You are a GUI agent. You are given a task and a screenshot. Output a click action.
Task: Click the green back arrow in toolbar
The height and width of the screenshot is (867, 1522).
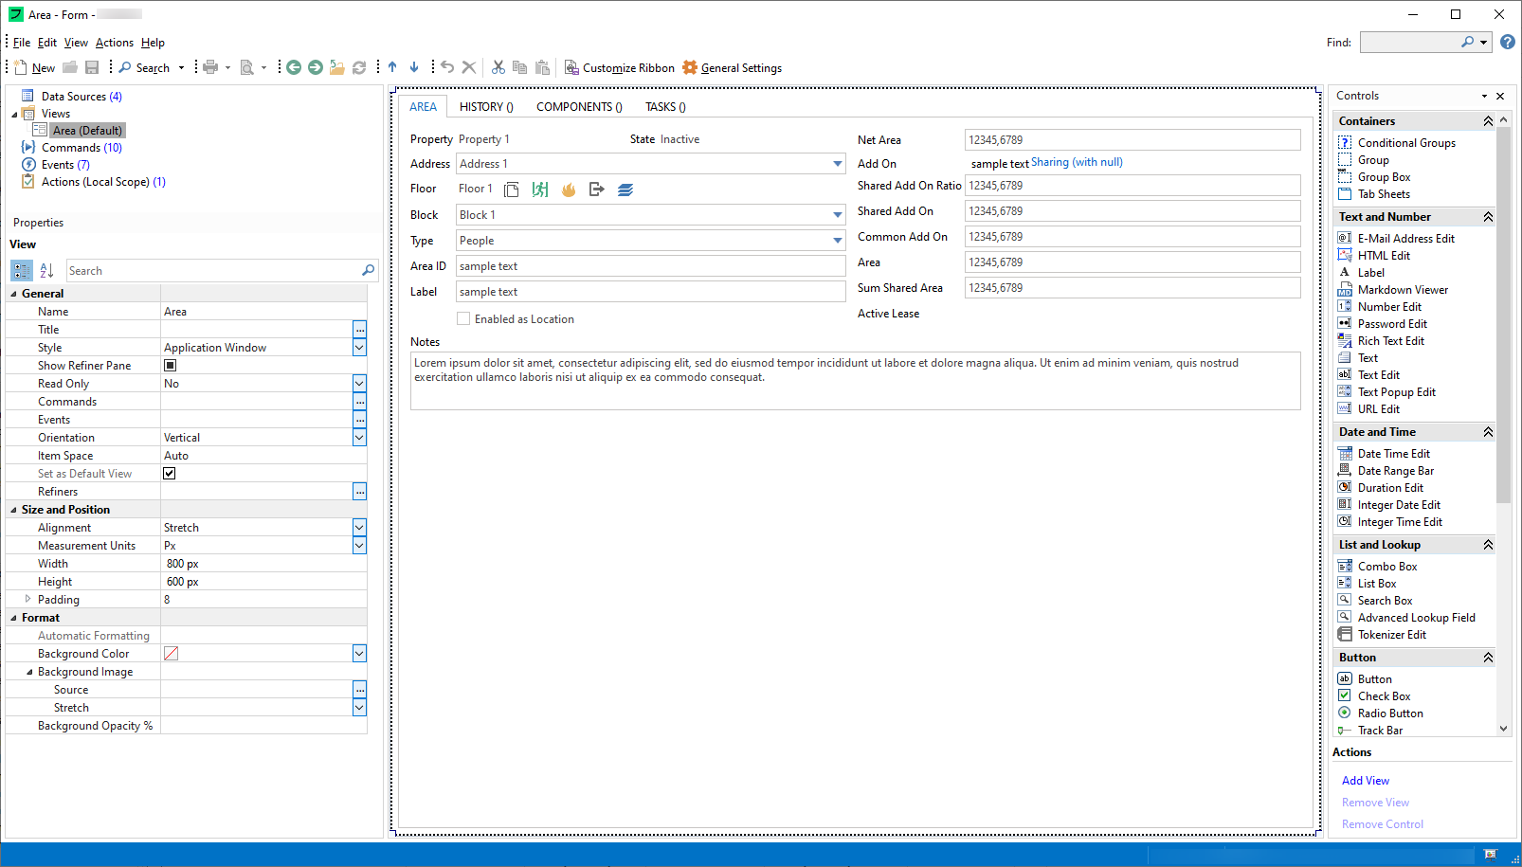(x=294, y=67)
